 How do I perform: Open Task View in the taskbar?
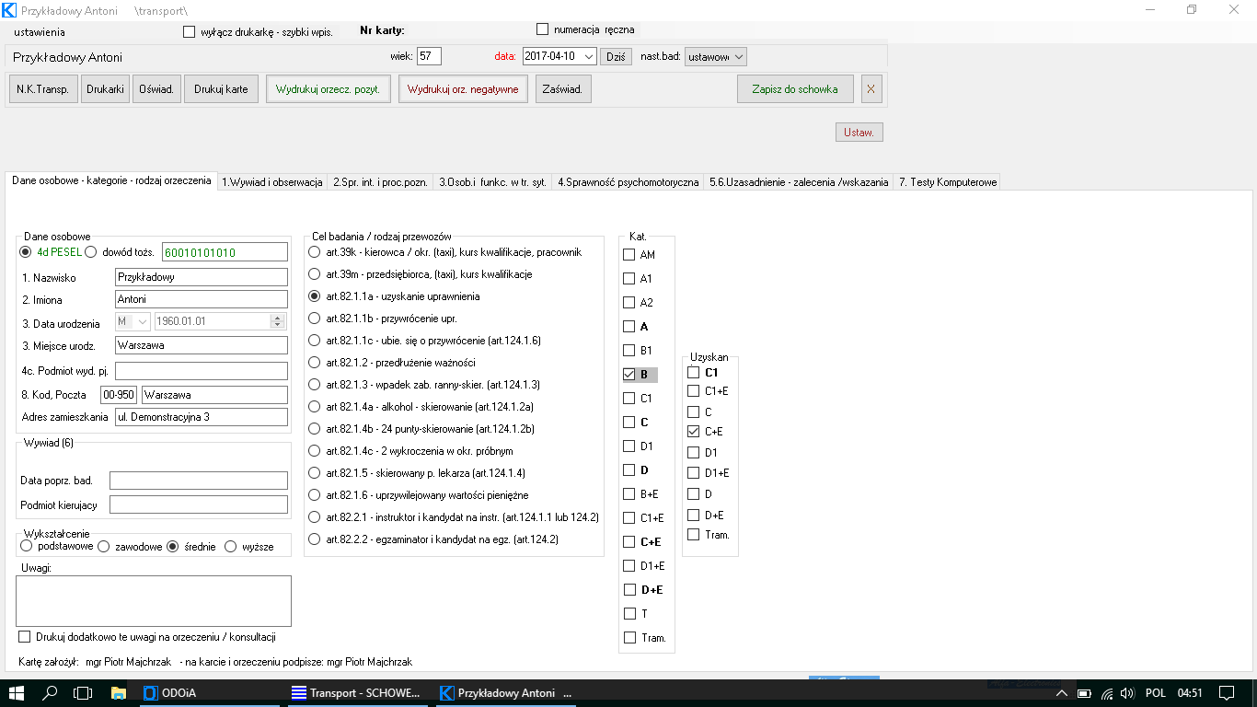pyautogui.click(x=84, y=692)
